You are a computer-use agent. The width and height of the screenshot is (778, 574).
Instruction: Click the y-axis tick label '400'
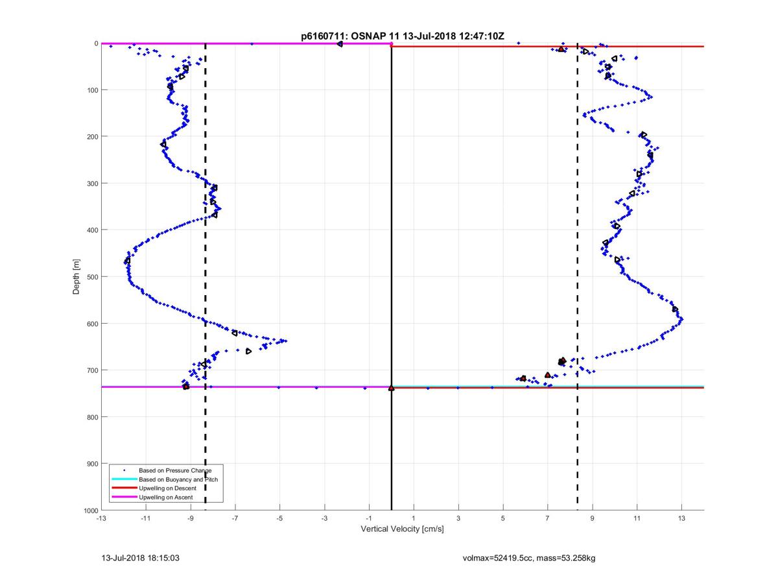tap(92, 230)
